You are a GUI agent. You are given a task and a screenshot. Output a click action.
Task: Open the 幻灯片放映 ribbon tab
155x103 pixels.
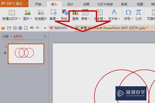click(105, 4)
